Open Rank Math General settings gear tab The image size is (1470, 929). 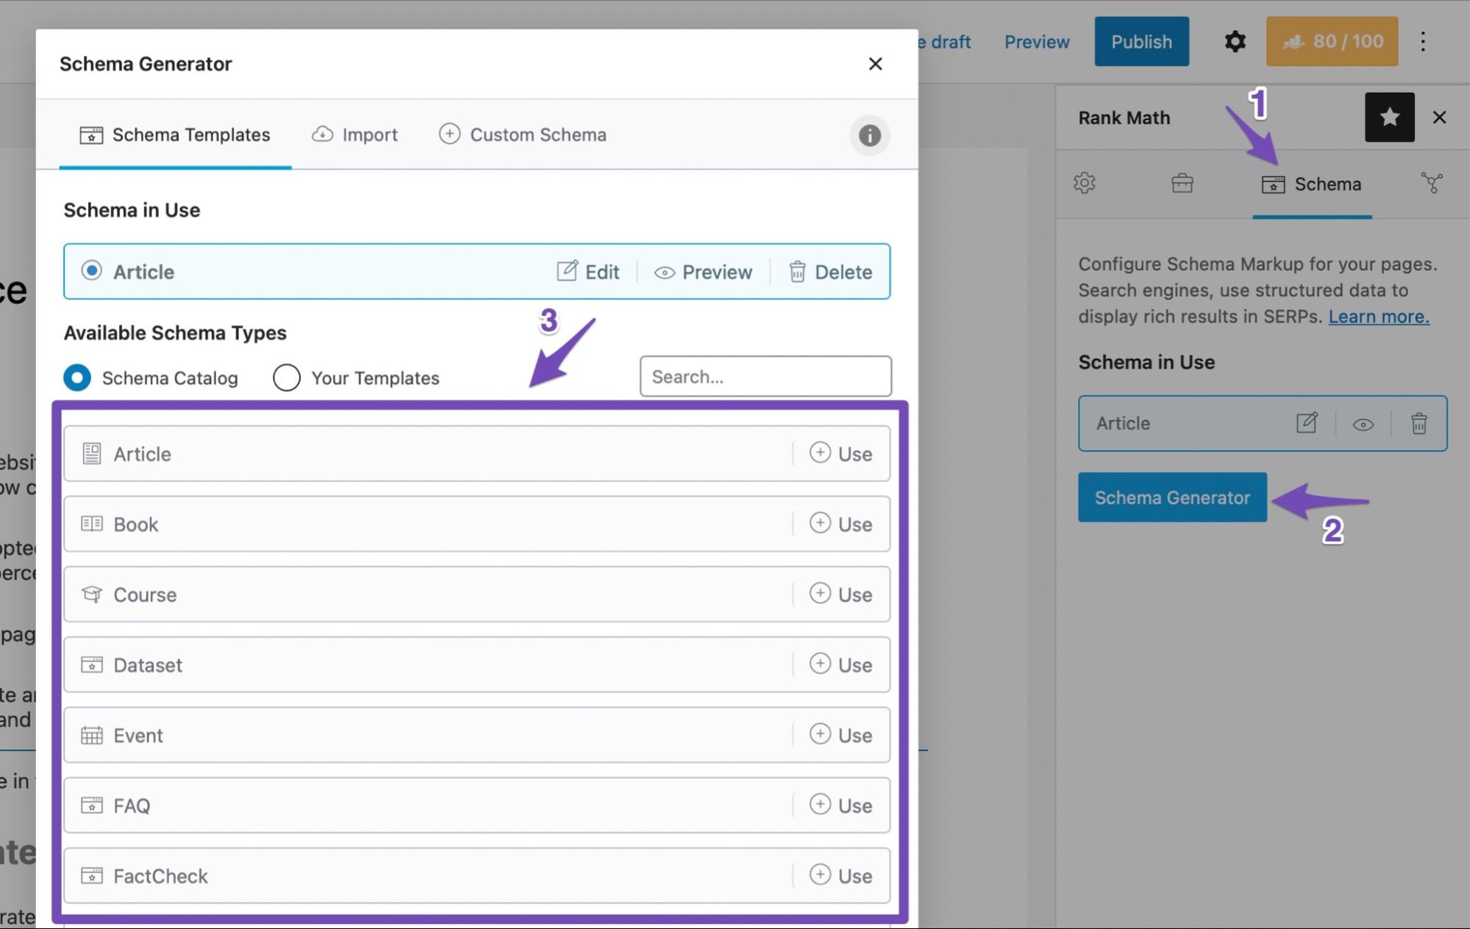1085,184
